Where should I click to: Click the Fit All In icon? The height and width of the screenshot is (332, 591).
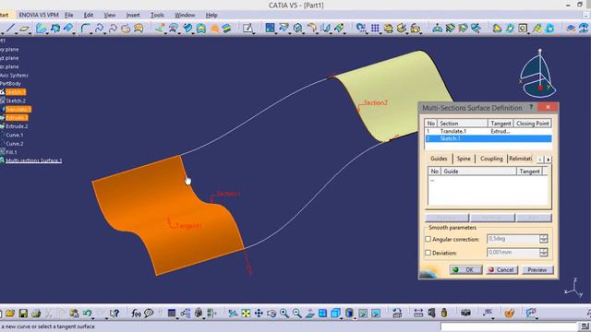[246, 314]
